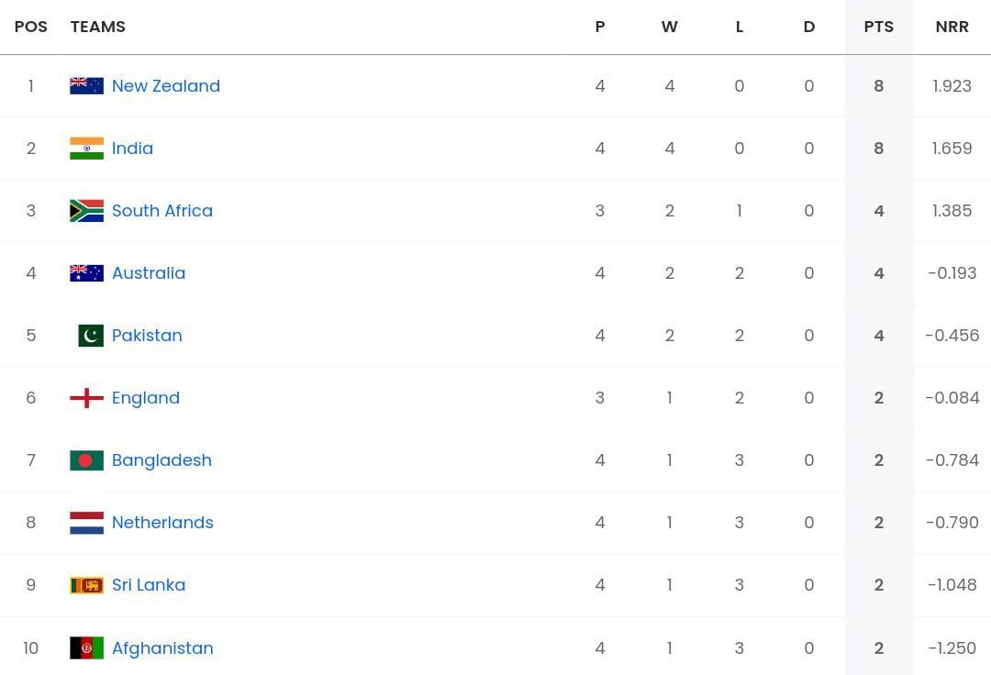Select the Pakistan team name
This screenshot has height=675, width=991.
click(147, 335)
